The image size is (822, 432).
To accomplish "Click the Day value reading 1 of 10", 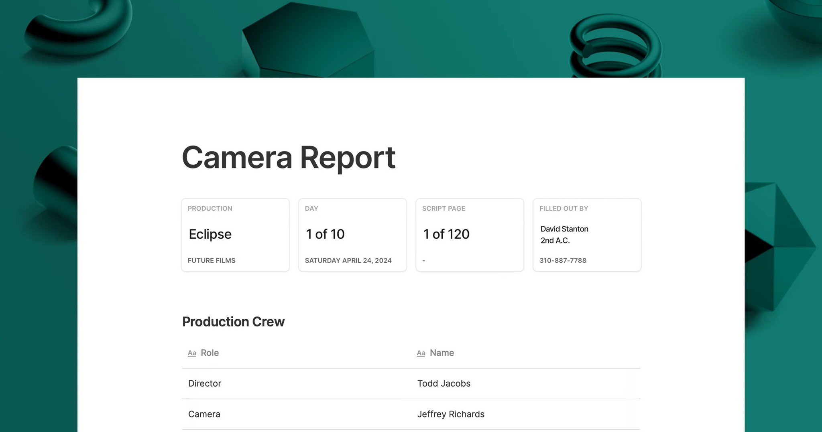I will [324, 234].
